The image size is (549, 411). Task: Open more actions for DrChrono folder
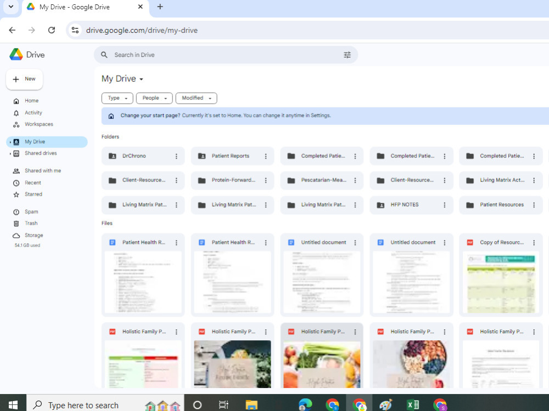pyautogui.click(x=176, y=156)
